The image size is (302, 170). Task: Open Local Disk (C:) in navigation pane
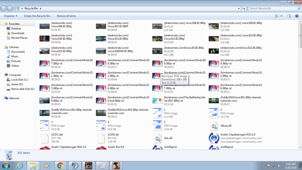coord(19,80)
